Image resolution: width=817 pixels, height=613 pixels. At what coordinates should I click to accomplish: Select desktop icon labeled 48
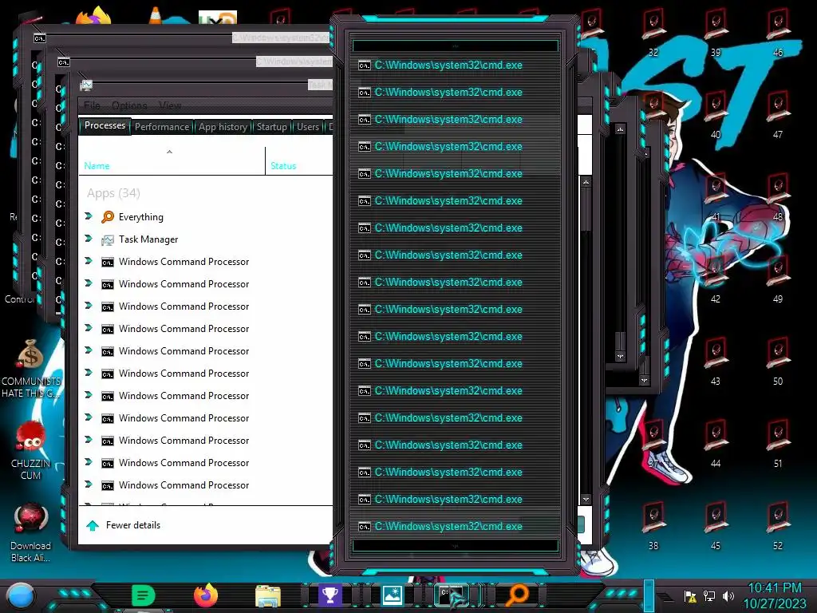coord(778,196)
